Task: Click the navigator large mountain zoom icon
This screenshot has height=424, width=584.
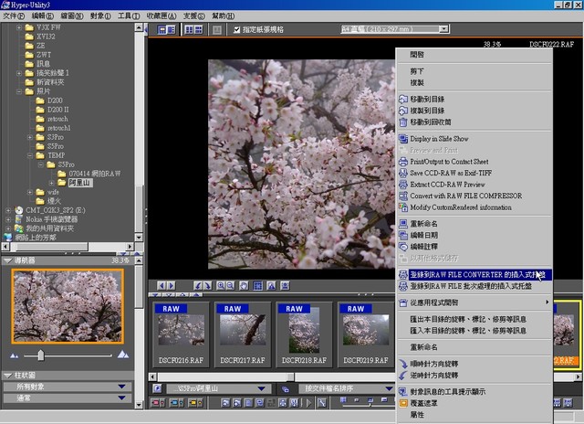Action: (123, 355)
